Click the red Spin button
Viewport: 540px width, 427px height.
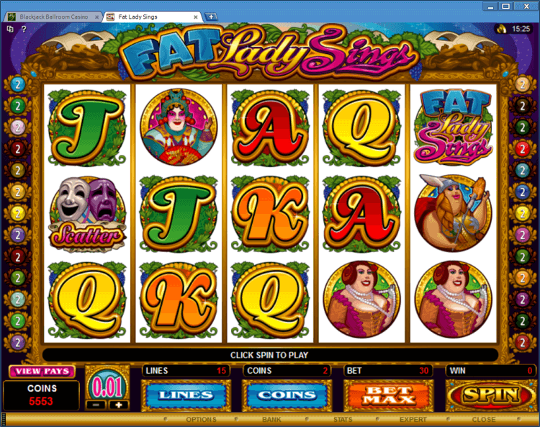click(x=491, y=395)
